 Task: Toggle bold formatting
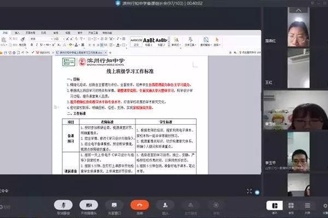[x=32, y=45]
